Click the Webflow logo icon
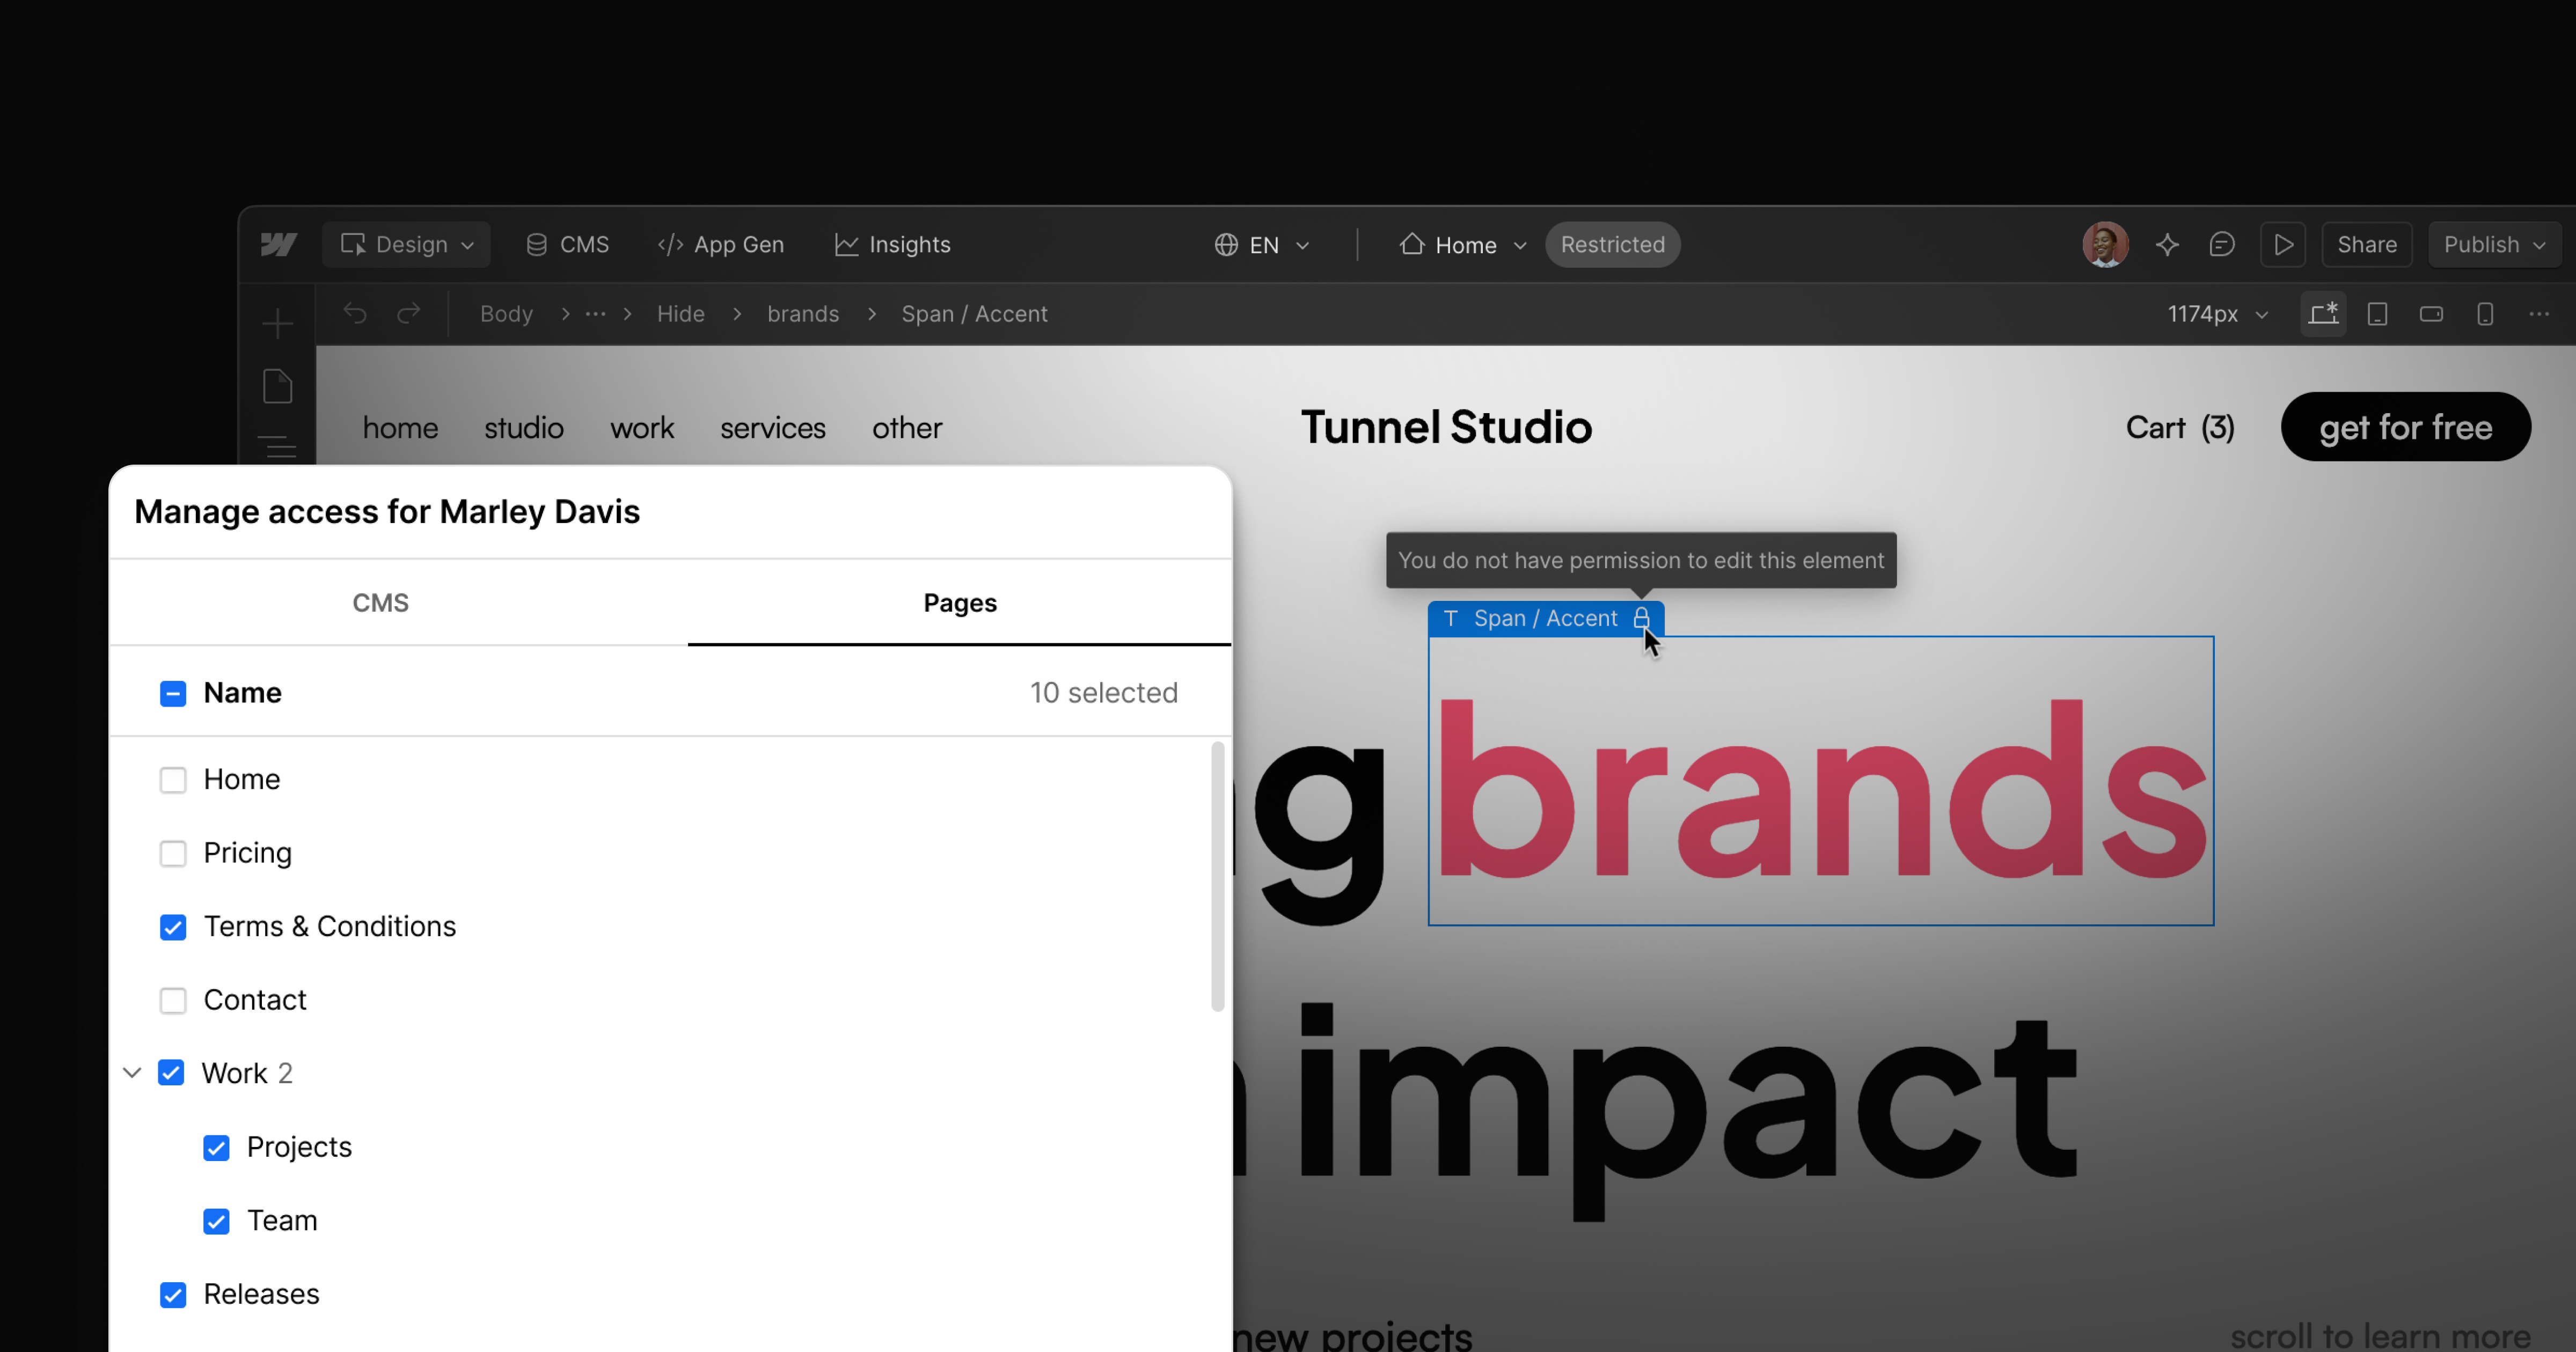This screenshot has height=1352, width=2576. point(279,245)
